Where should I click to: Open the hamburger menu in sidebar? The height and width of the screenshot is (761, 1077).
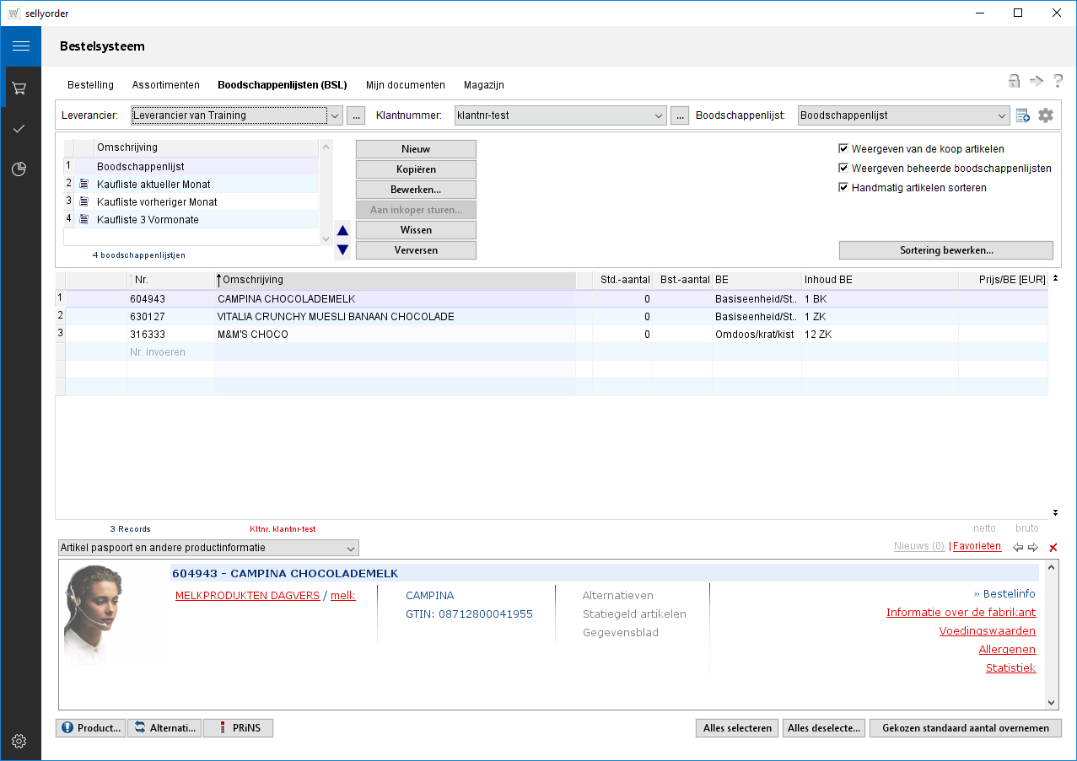pyautogui.click(x=20, y=46)
